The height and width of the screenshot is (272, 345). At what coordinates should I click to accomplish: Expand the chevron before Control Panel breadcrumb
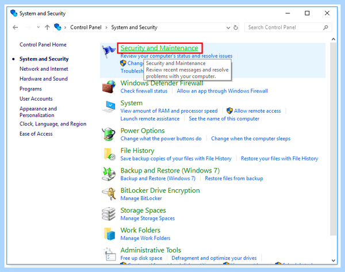pos(65,28)
